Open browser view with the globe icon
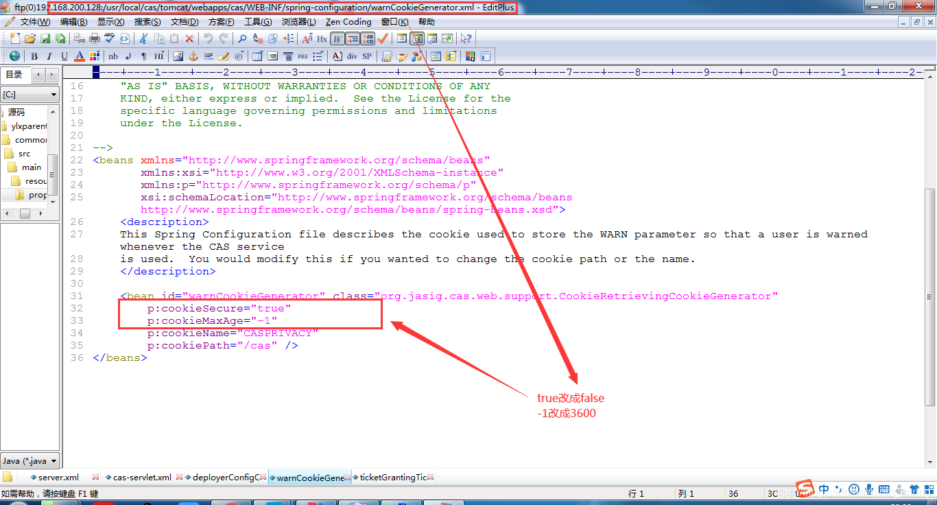Viewport: 937px width, 505px height. click(x=14, y=56)
